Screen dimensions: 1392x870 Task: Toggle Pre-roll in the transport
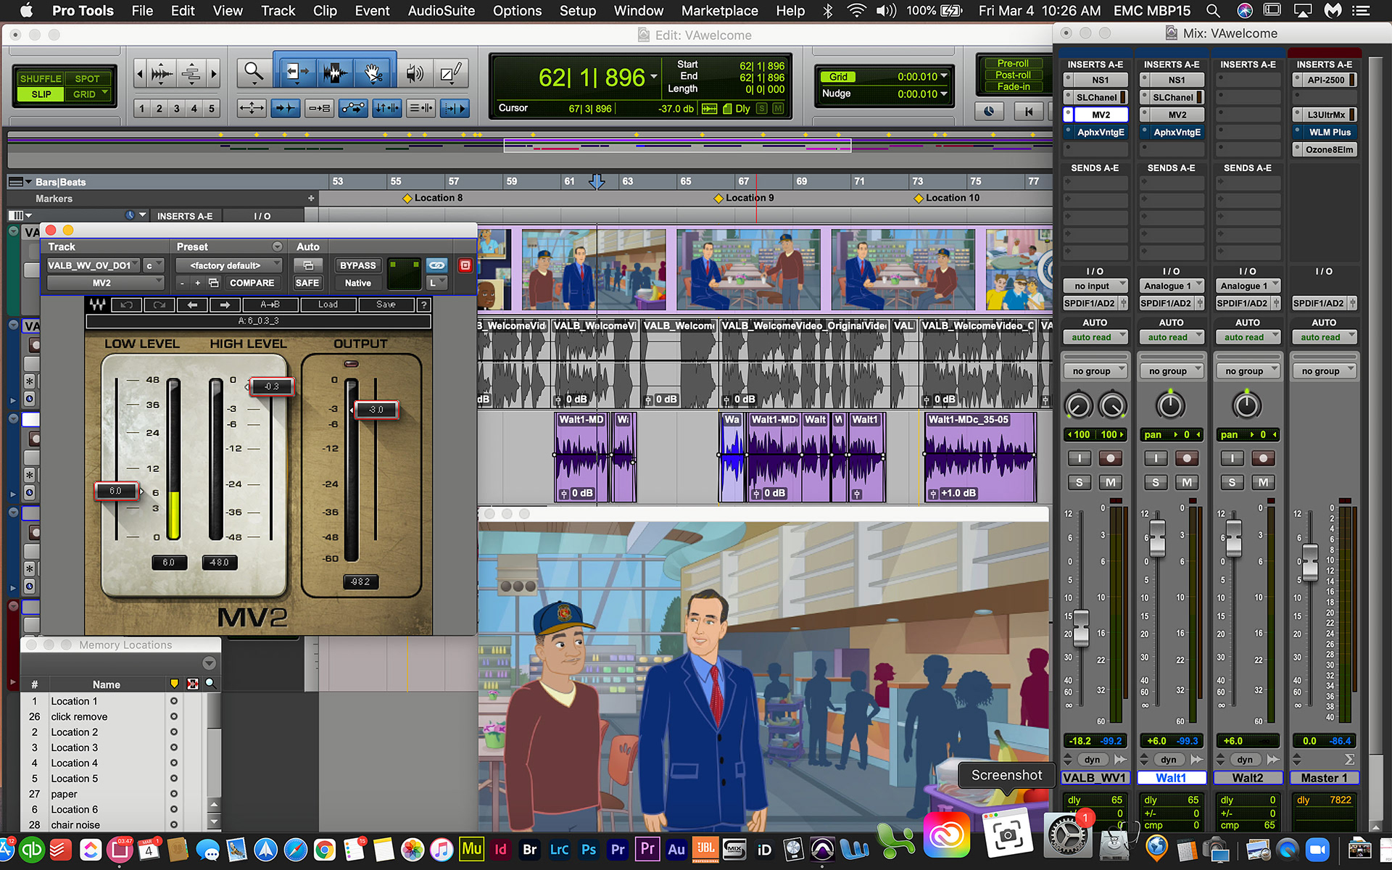[1013, 63]
